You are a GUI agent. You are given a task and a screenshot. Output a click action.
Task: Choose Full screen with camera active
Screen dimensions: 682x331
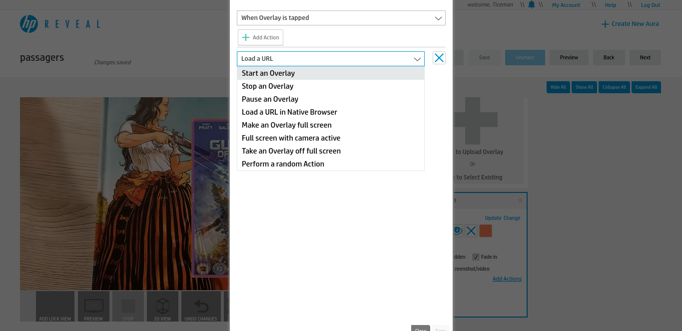click(x=331, y=138)
